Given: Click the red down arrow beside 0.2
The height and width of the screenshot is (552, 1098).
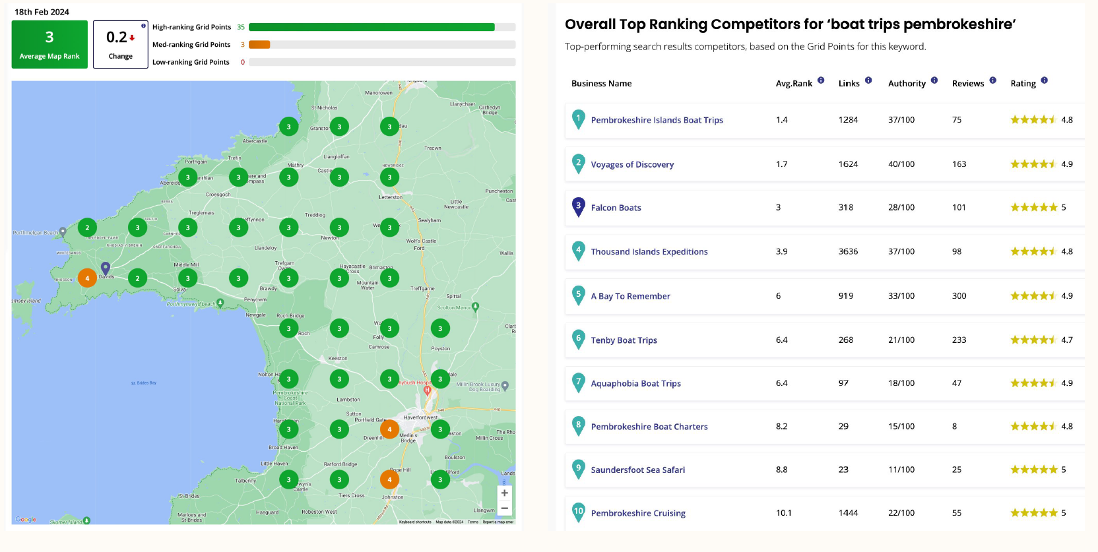Looking at the screenshot, I should coord(132,38).
